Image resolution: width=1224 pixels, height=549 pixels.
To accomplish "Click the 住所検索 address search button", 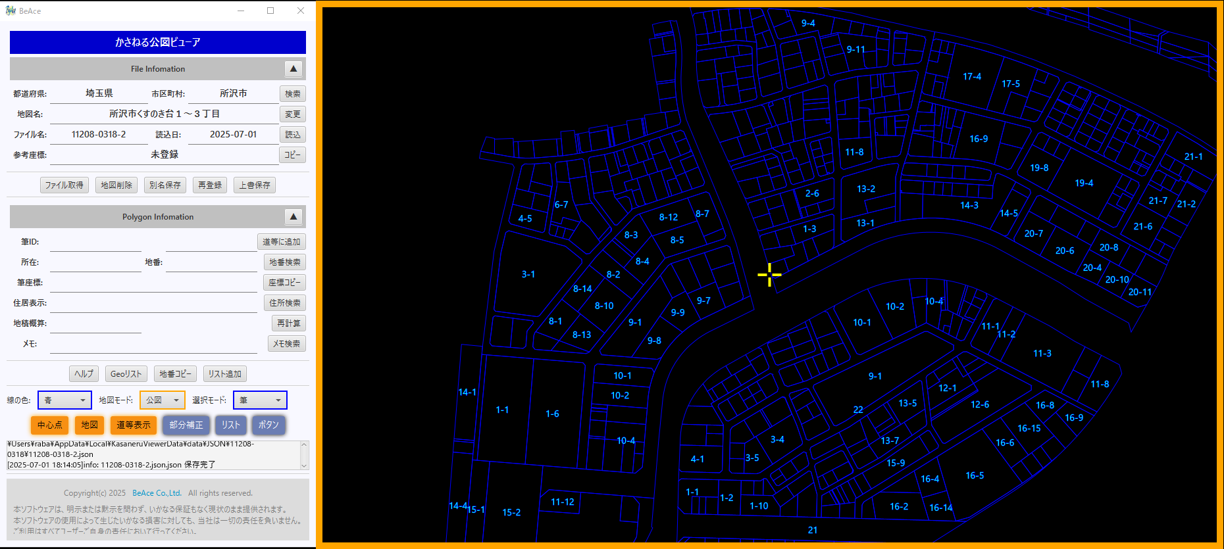I will (x=285, y=303).
